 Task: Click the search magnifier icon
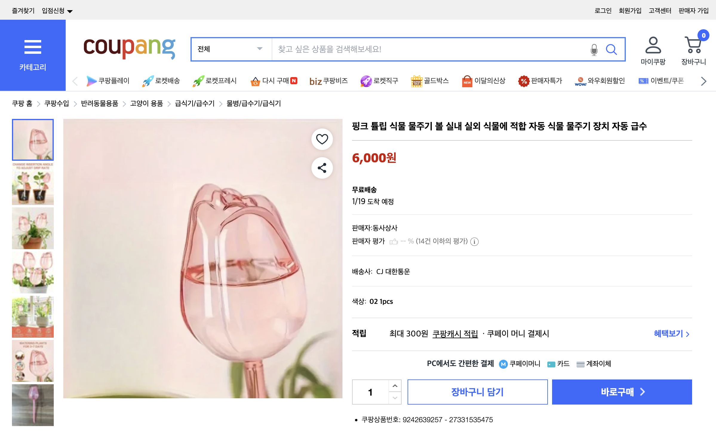tap(611, 49)
